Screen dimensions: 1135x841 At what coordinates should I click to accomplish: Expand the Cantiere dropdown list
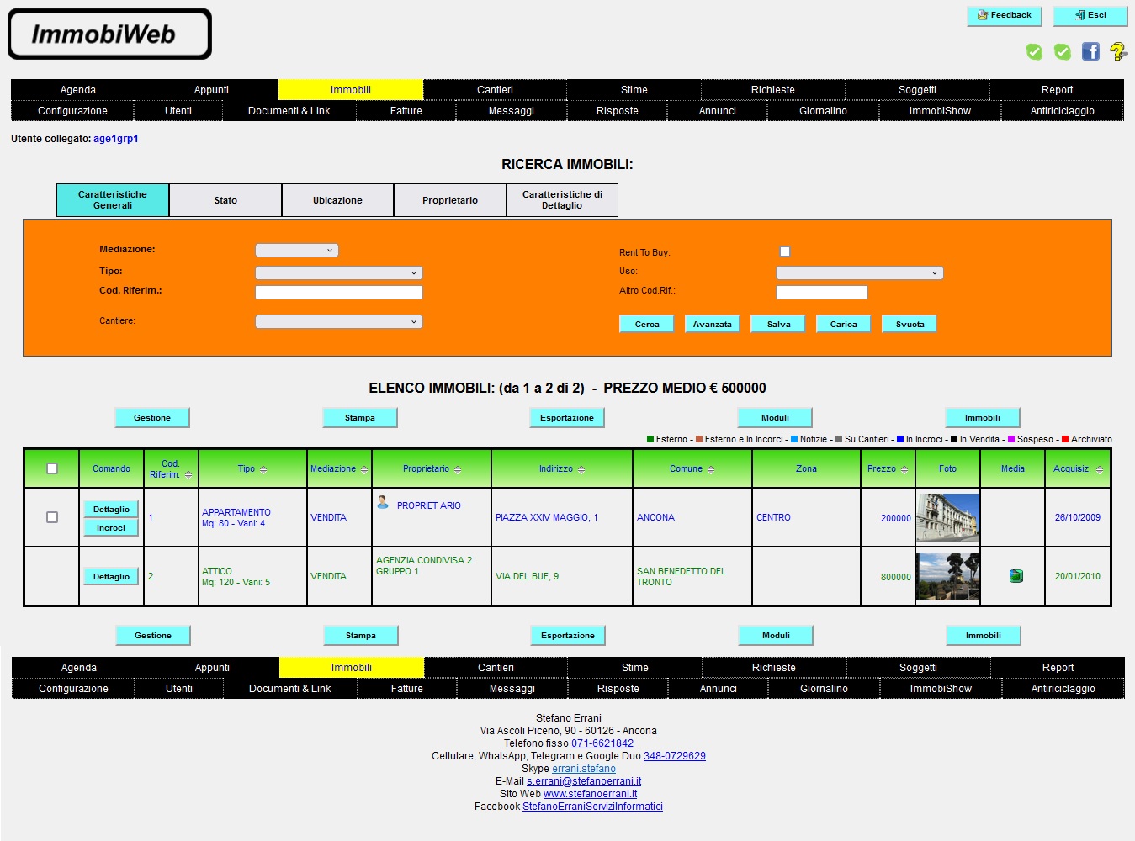[338, 321]
